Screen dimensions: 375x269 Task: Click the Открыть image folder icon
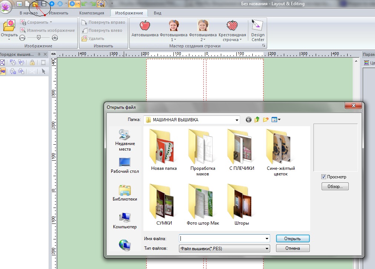click(9, 26)
